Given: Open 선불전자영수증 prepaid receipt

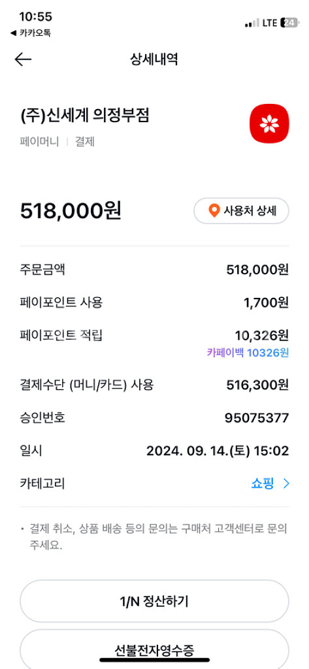Looking at the screenshot, I should pos(154,649).
